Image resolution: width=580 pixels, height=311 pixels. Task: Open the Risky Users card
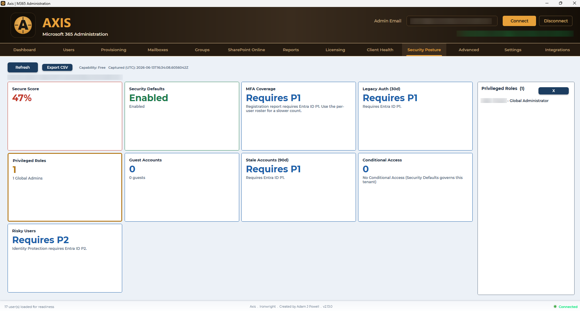click(x=65, y=258)
